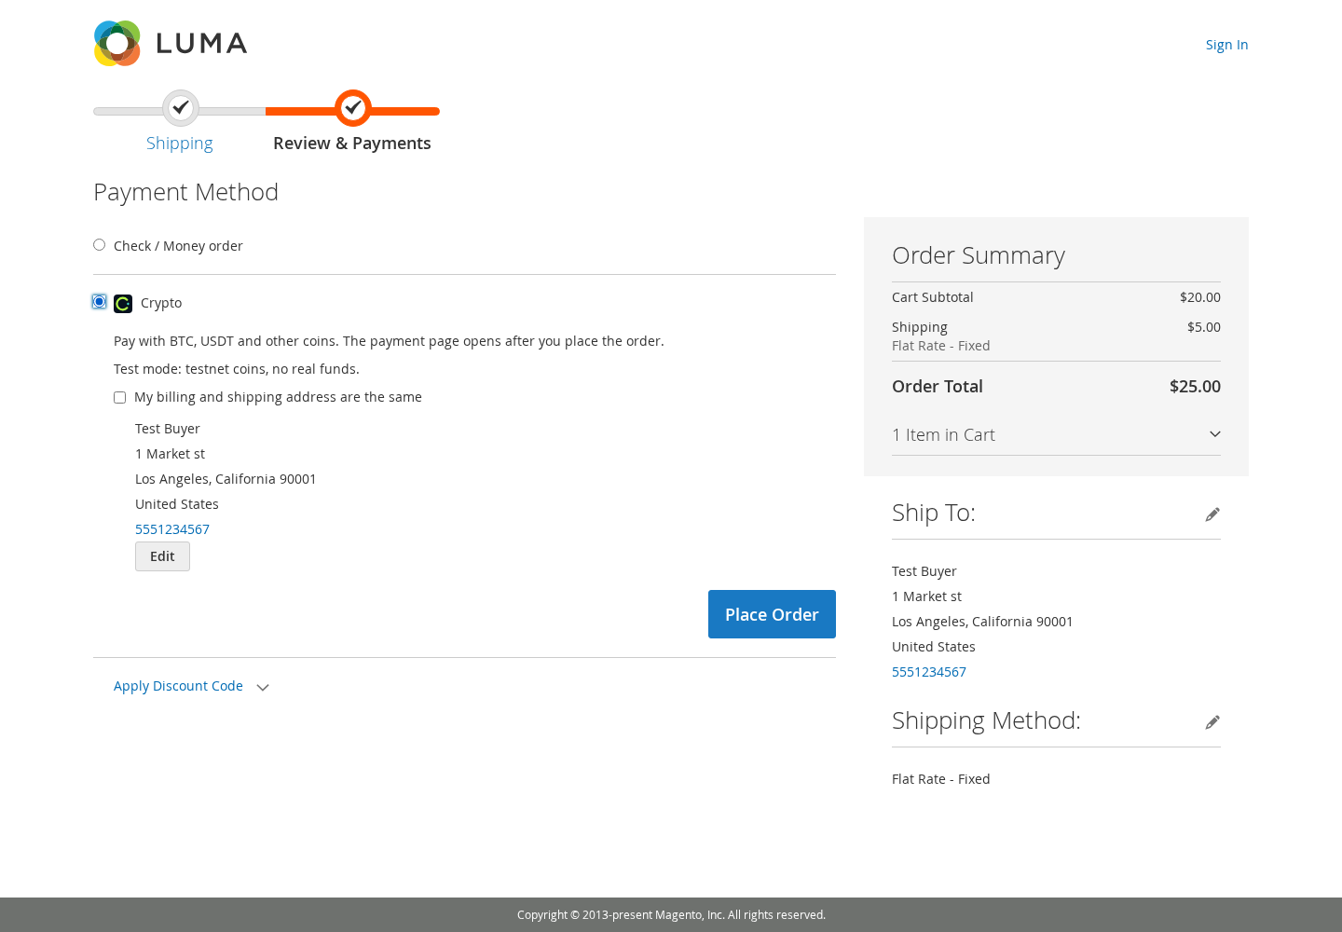
Task: Click the 'Test mode: testnet coins' notice
Action: point(237,369)
